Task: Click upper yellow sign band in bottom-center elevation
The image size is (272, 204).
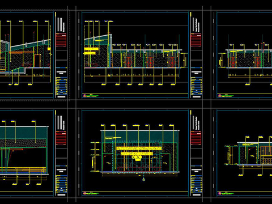Action: (x=139, y=148)
